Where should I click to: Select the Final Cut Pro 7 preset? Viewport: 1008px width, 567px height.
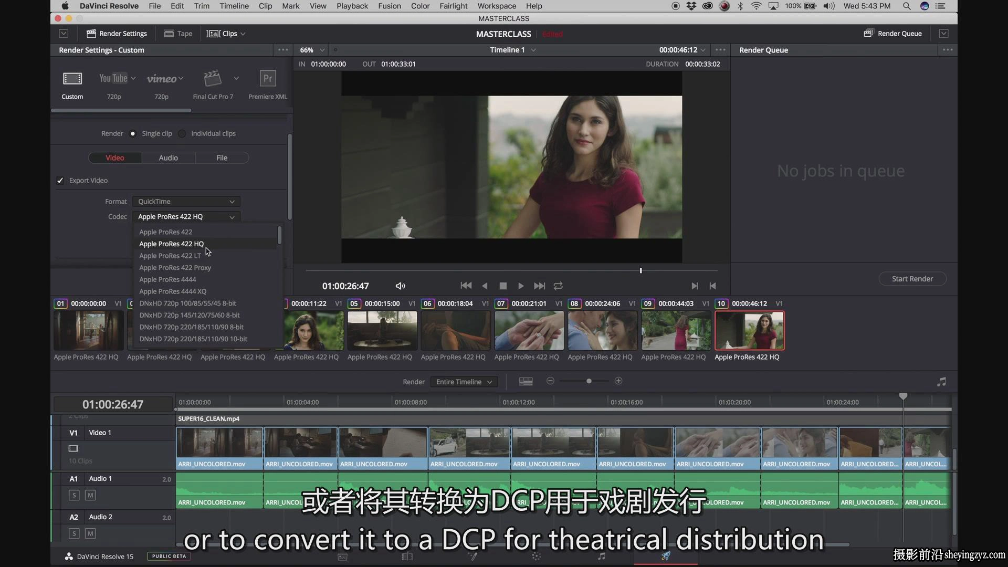click(x=213, y=79)
